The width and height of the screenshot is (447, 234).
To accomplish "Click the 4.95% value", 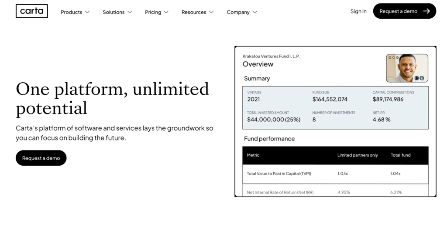I will (344, 192).
